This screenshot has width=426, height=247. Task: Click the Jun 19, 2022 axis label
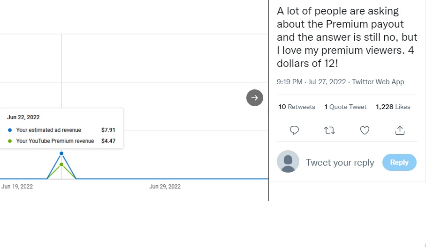click(17, 187)
